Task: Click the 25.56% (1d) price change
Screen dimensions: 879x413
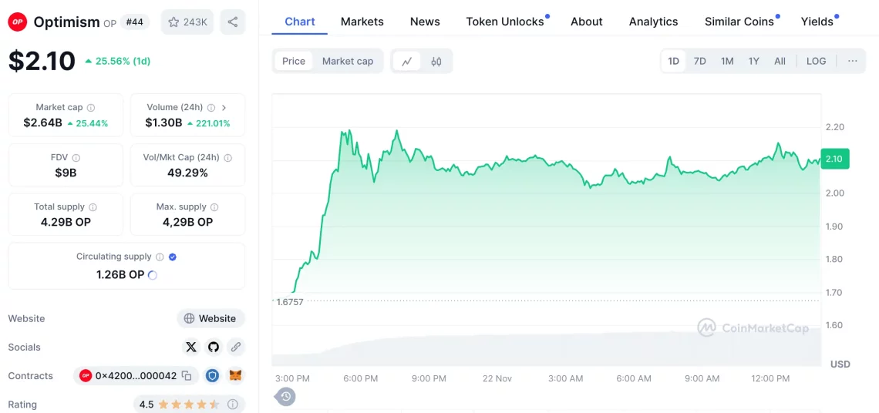Action: point(118,61)
